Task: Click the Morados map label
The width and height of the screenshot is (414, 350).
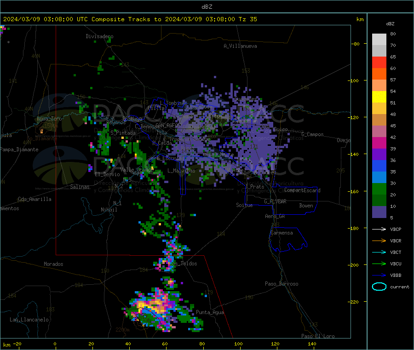Action: (53, 264)
